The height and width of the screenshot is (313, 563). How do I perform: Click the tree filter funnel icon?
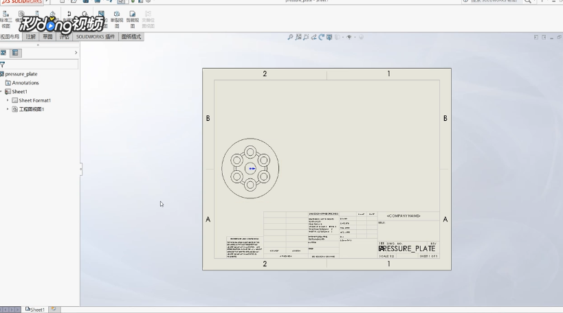3,65
